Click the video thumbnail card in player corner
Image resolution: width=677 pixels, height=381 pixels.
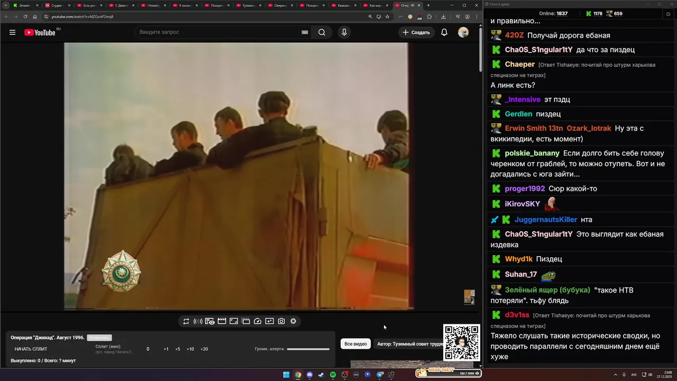coord(469,297)
